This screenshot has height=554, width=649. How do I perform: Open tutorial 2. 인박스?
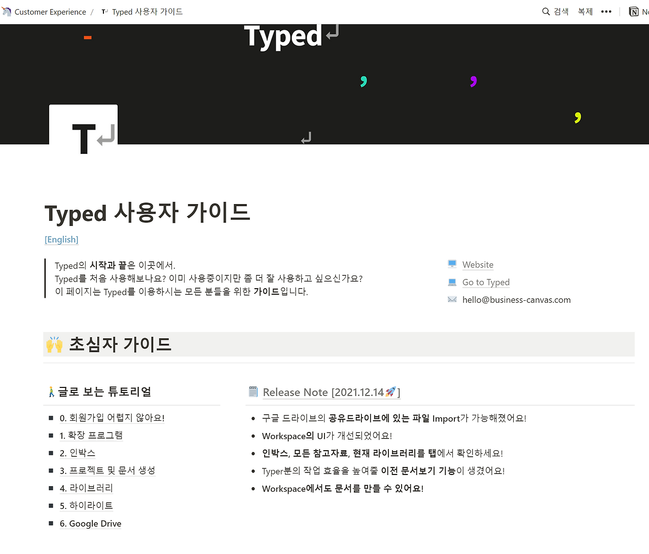point(78,453)
